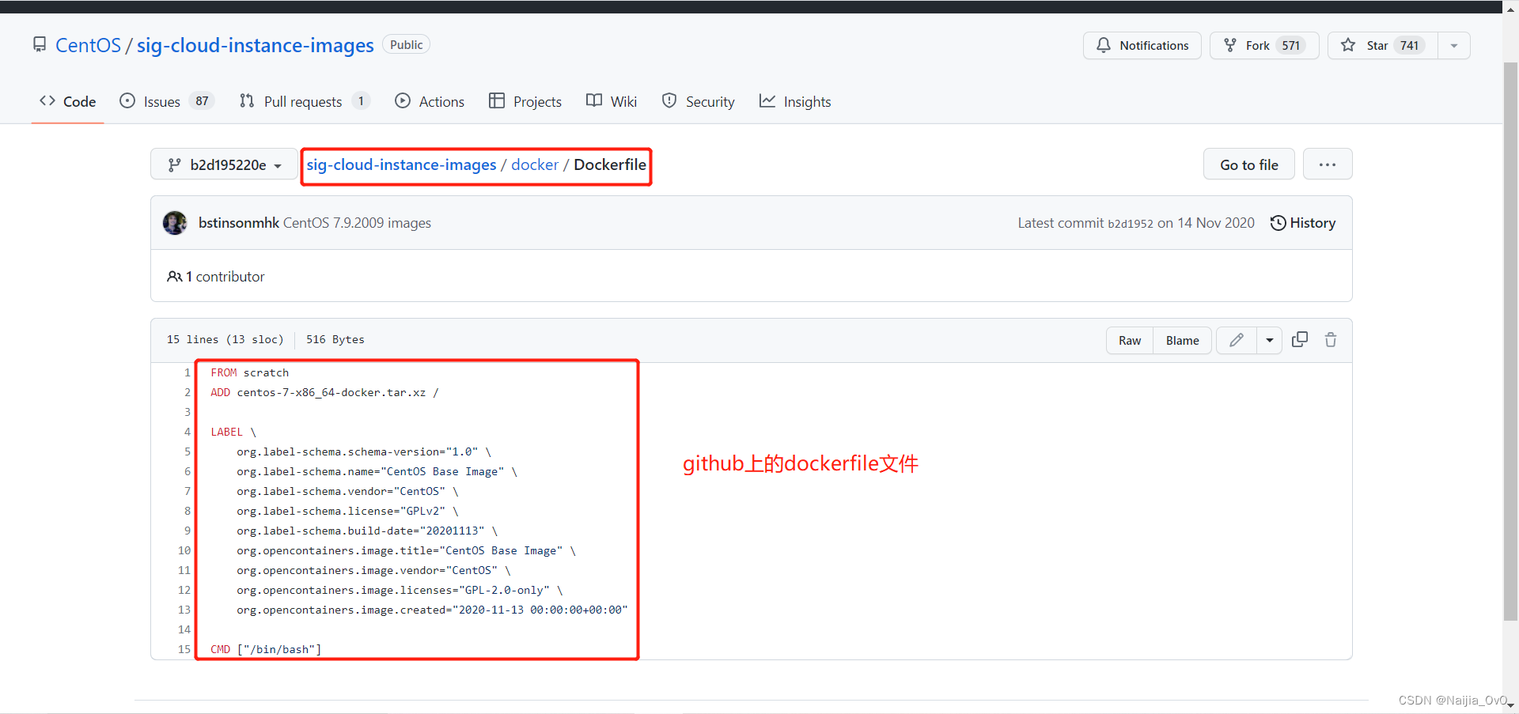1519x714 pixels.
Task: Open the Raw file view
Action: [x=1130, y=340]
